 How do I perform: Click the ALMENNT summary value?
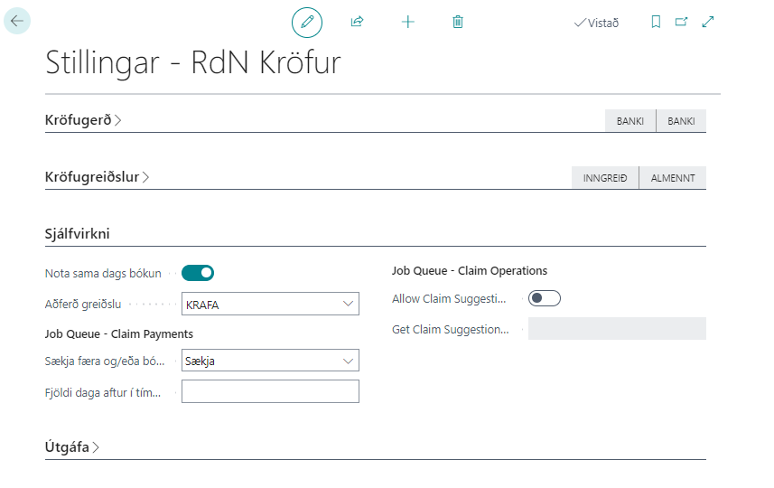pos(673,178)
